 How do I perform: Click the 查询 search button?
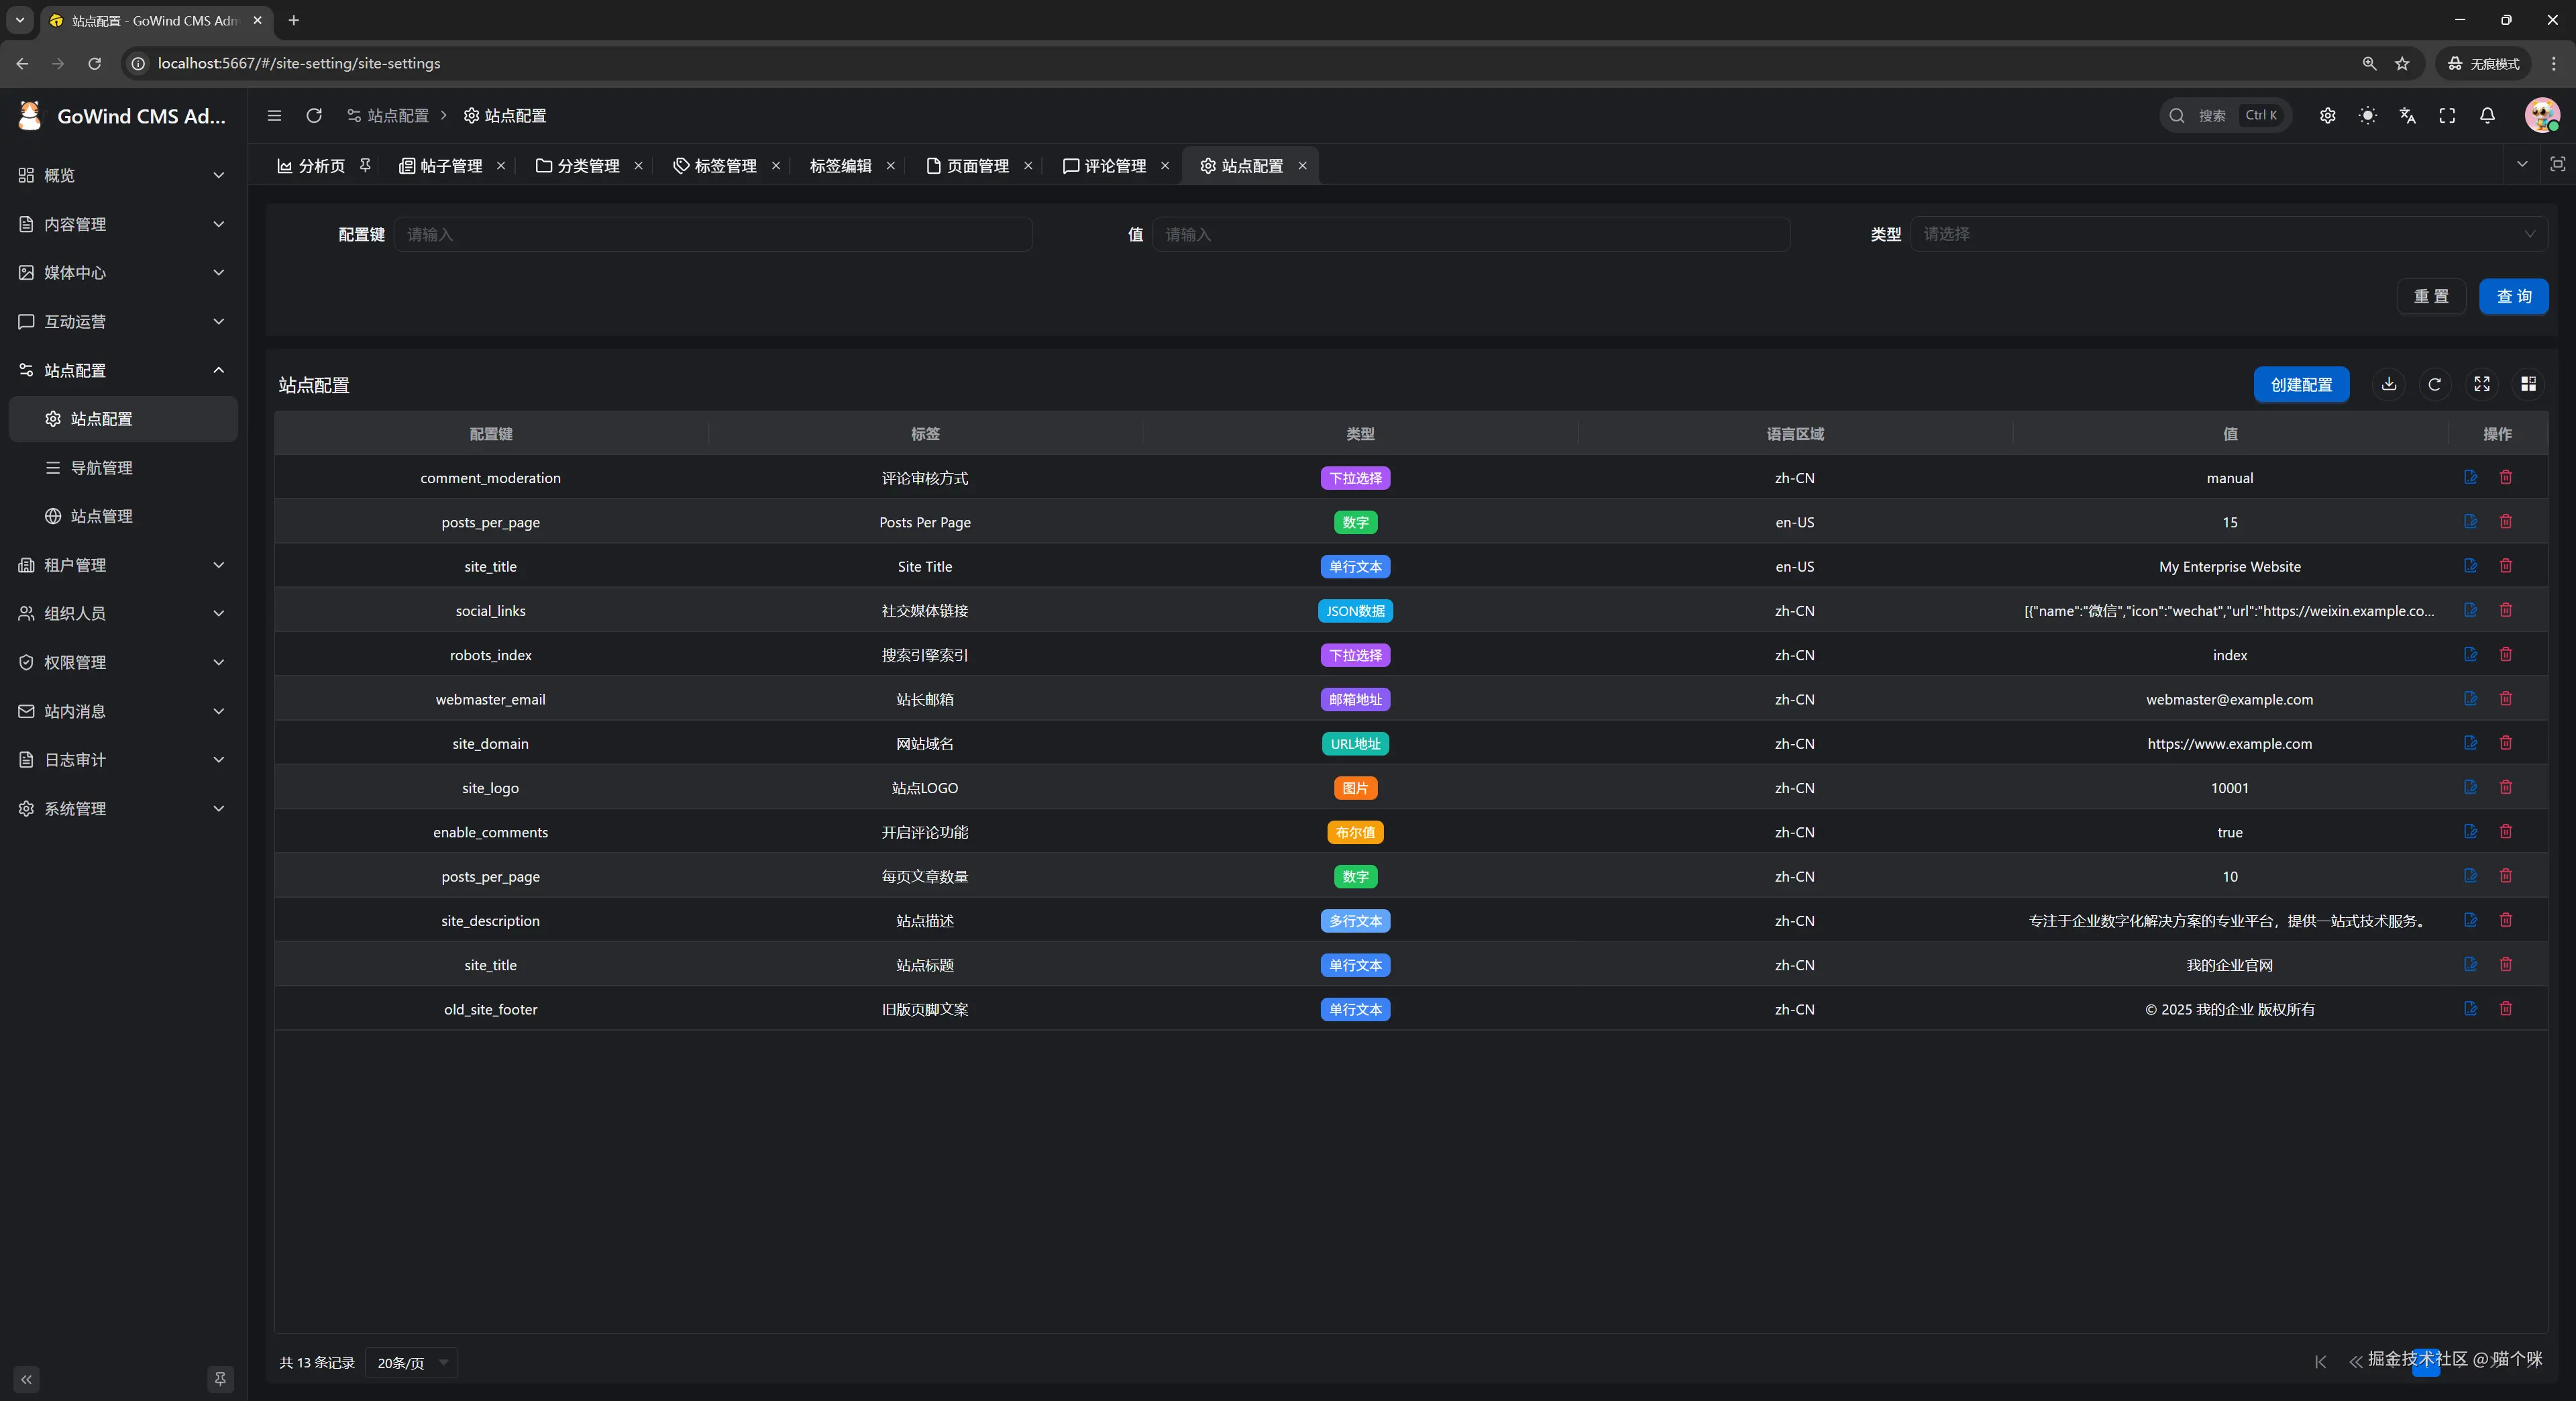[2513, 296]
